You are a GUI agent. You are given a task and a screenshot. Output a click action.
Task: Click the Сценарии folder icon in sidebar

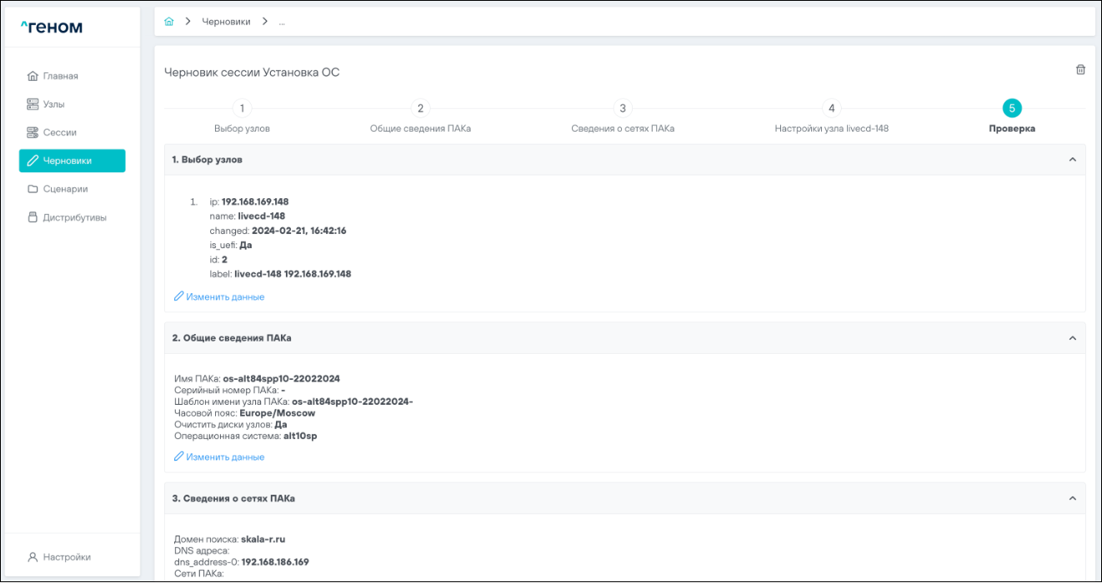(x=33, y=189)
